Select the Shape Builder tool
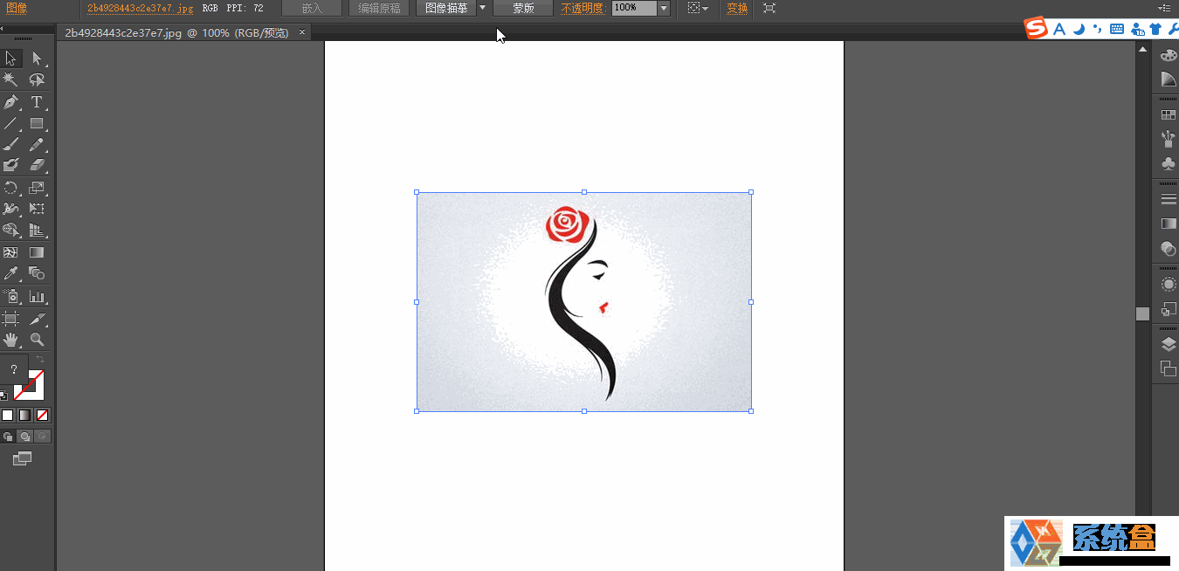Screen dimensions: 1179x571 11,230
